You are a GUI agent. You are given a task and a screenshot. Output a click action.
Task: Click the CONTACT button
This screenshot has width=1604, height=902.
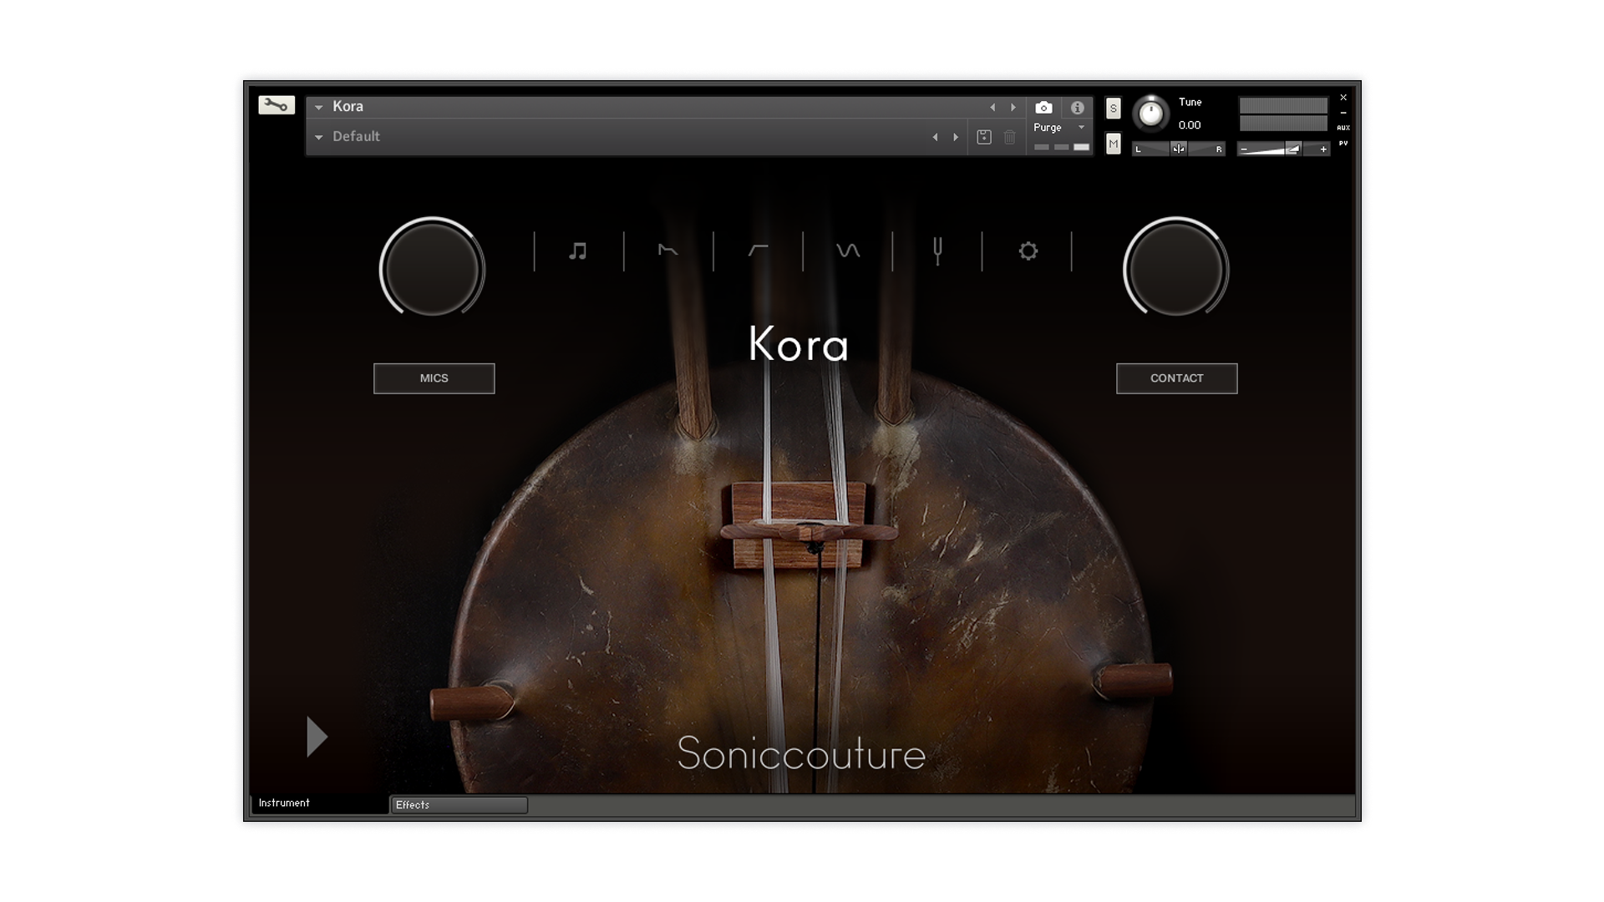[x=1176, y=378]
